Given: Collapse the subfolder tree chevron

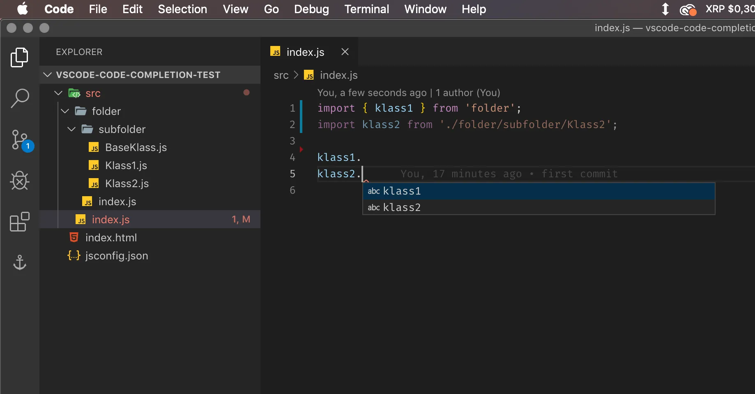Looking at the screenshot, I should click(x=71, y=129).
